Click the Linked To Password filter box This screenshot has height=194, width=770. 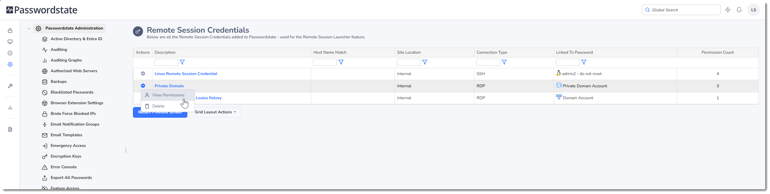point(568,62)
